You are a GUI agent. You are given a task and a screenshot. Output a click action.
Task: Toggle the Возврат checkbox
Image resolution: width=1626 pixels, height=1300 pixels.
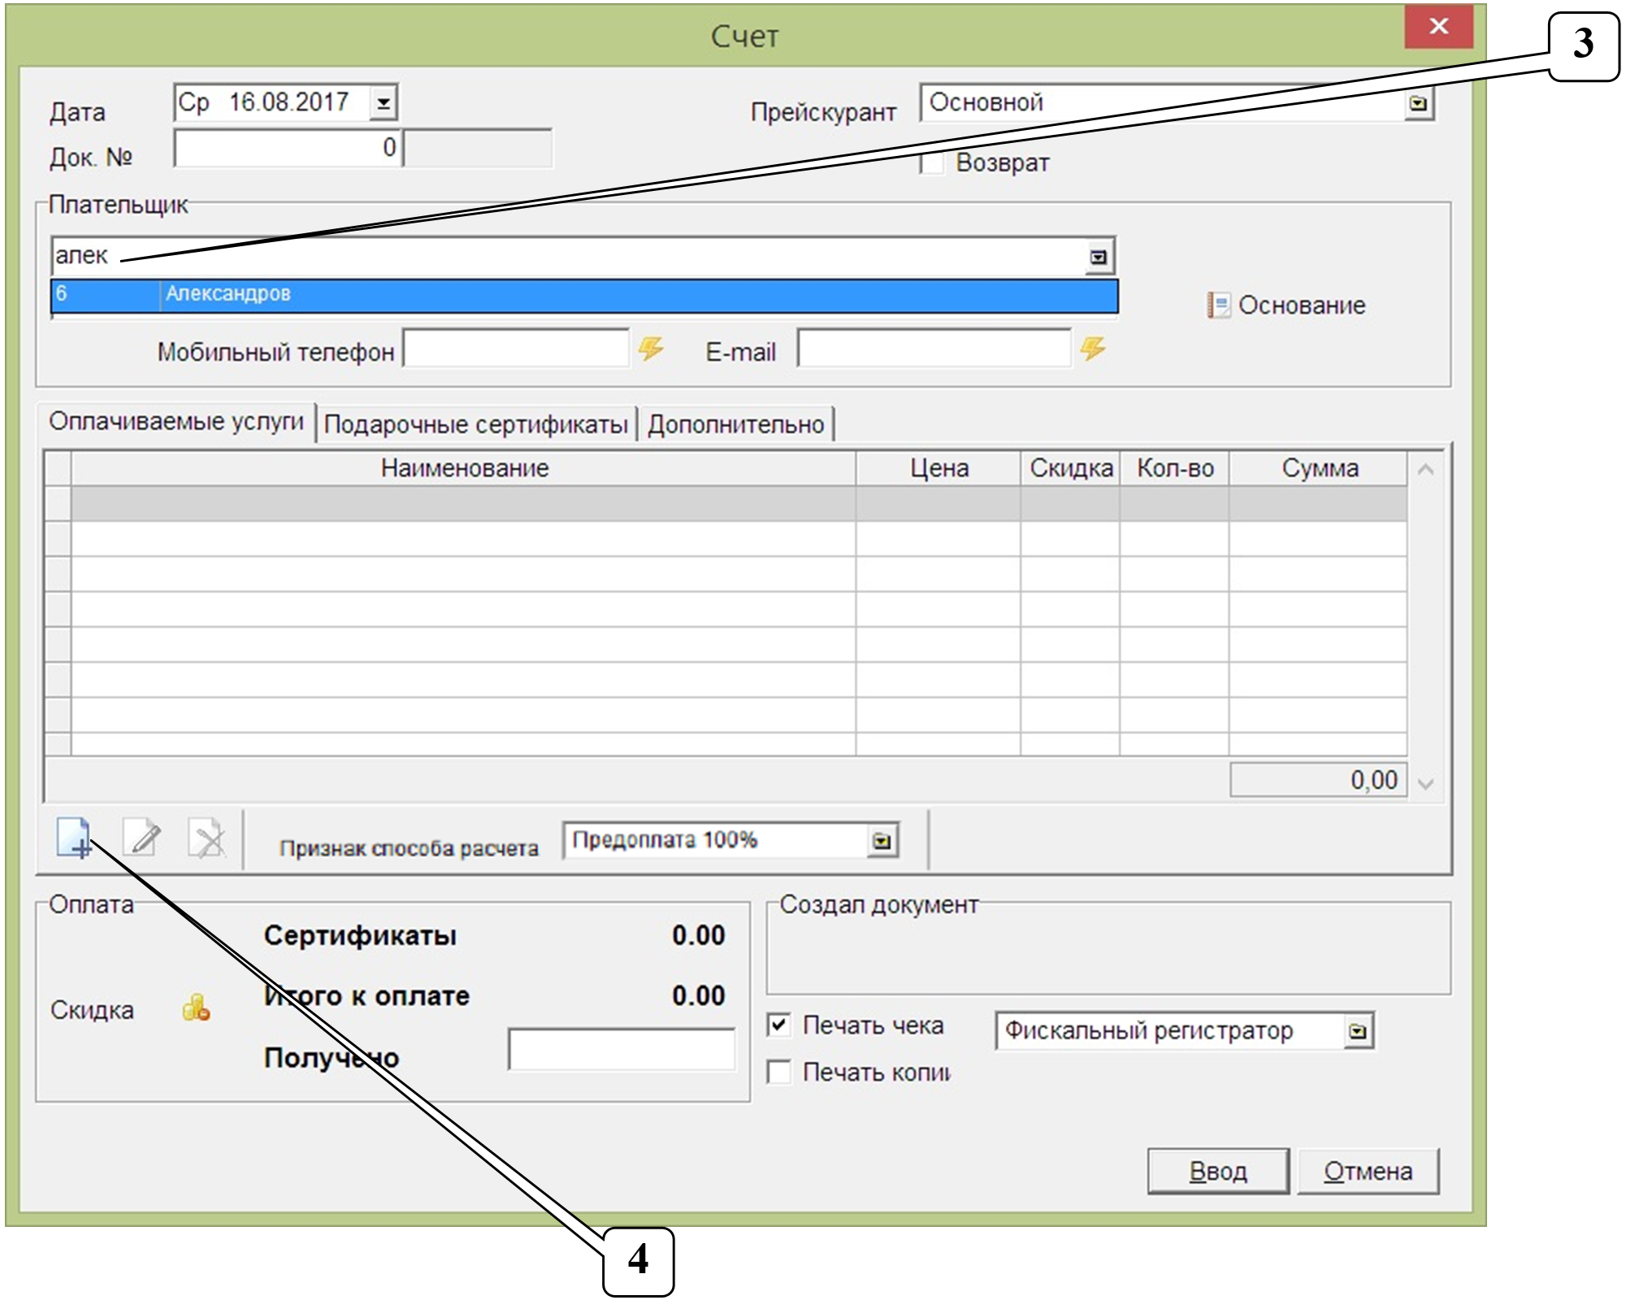tap(932, 162)
